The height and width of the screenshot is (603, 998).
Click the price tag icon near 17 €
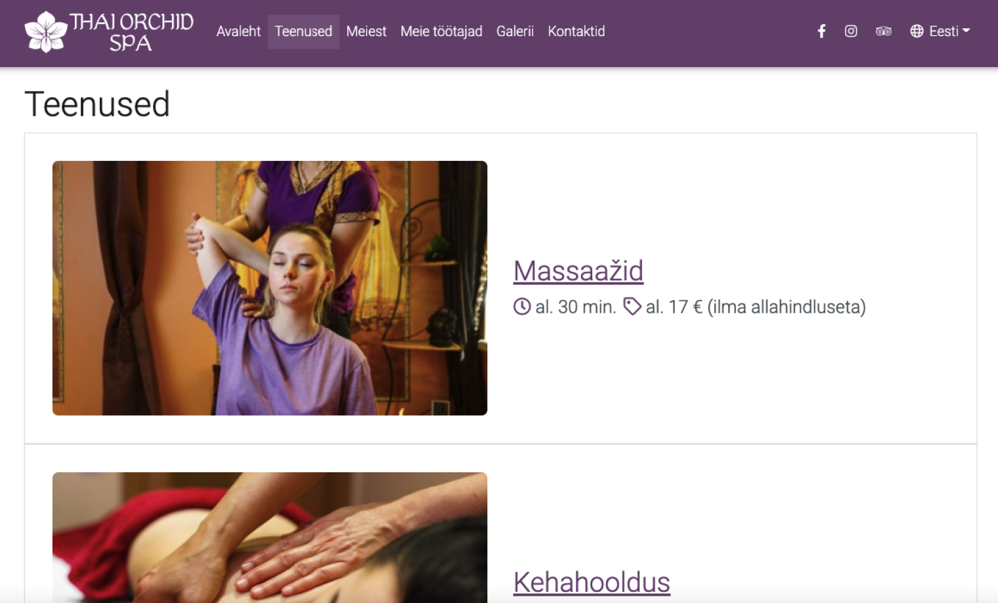click(632, 306)
